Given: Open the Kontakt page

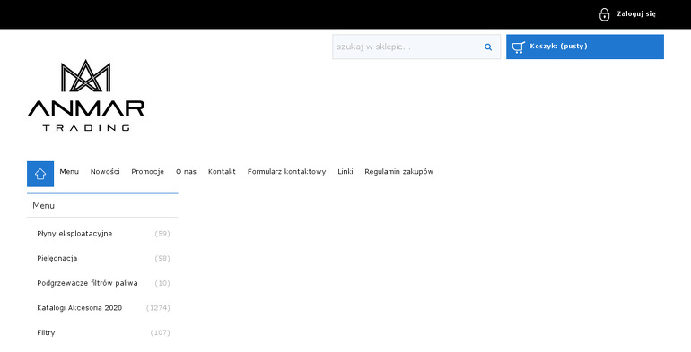Looking at the screenshot, I should click(222, 172).
